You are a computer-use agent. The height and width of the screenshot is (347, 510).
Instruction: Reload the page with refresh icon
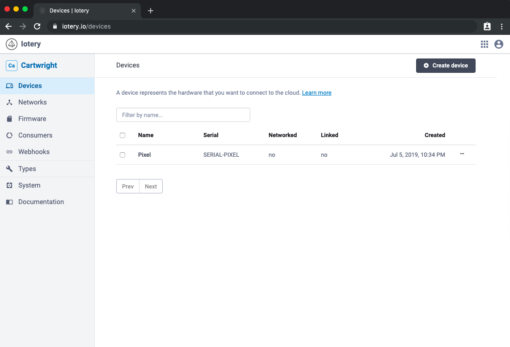pyautogui.click(x=37, y=26)
